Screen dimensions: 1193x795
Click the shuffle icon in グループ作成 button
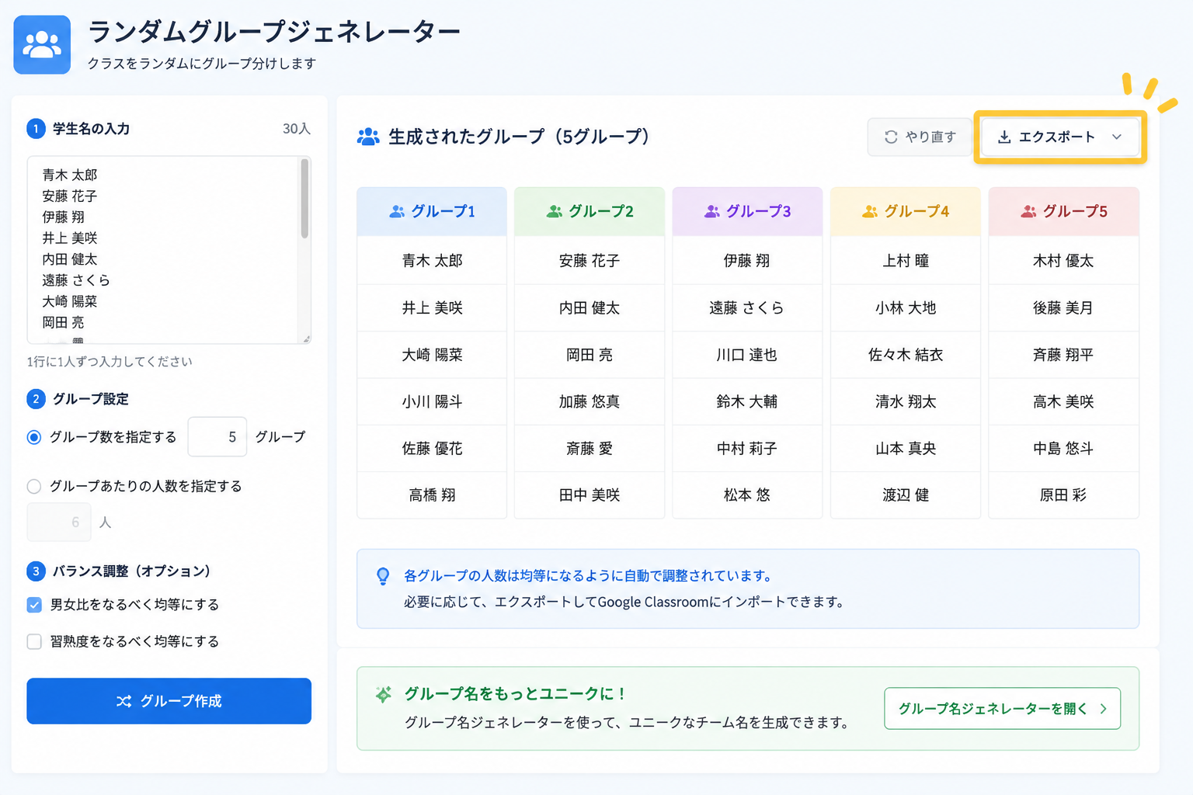pos(124,701)
